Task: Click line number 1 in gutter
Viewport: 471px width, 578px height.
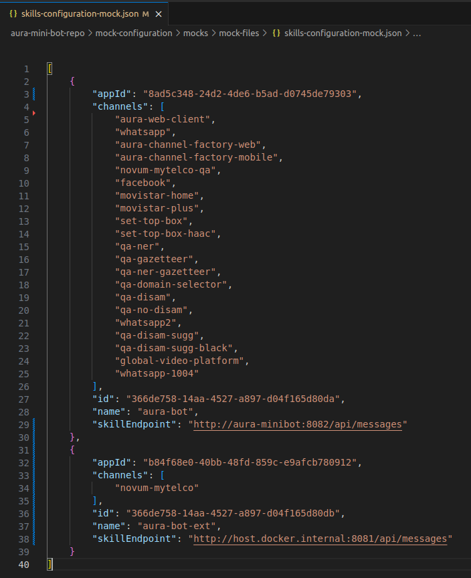Action: pyautogui.click(x=27, y=69)
